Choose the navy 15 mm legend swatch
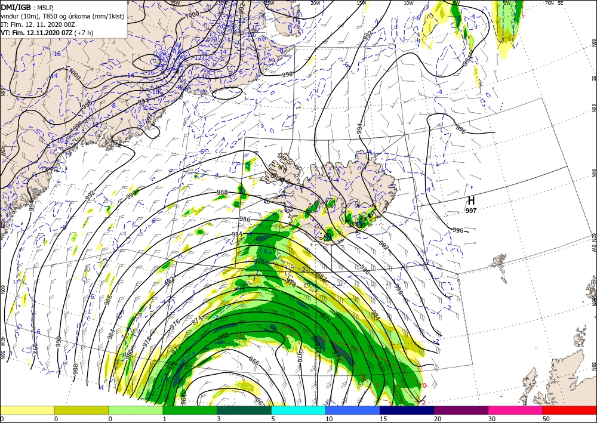This screenshot has width=597, height=423. point(407,410)
